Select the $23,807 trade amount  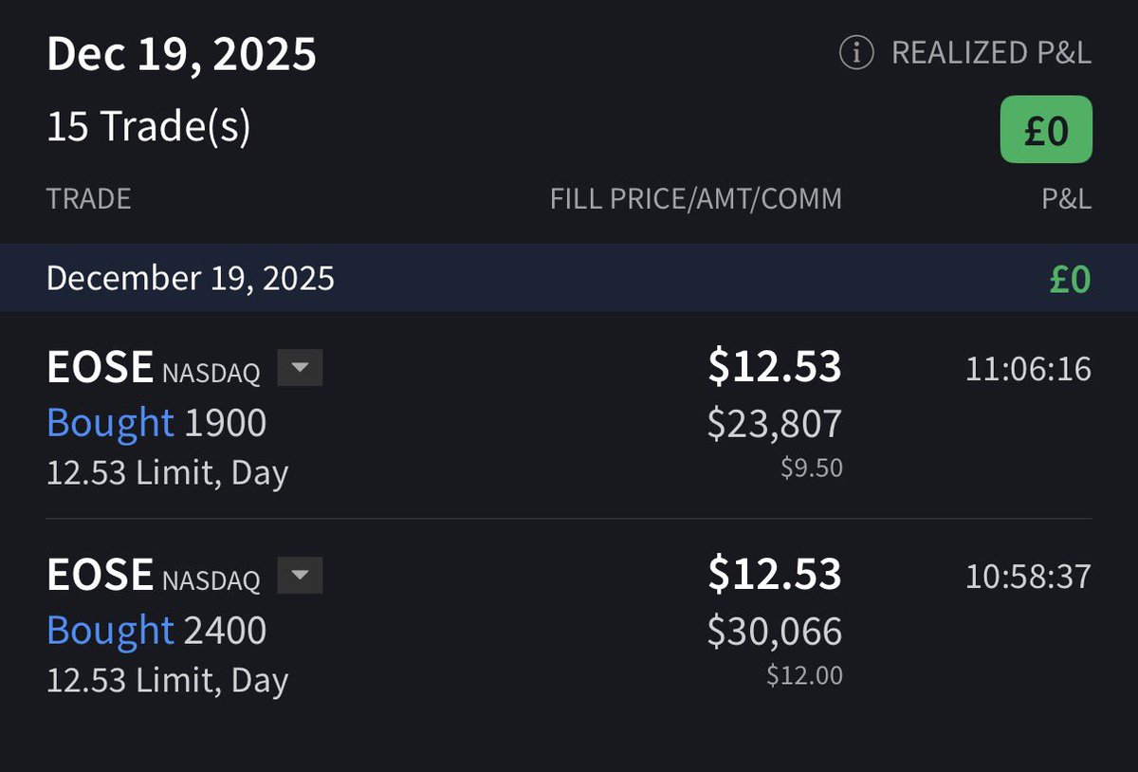pyautogui.click(x=774, y=423)
